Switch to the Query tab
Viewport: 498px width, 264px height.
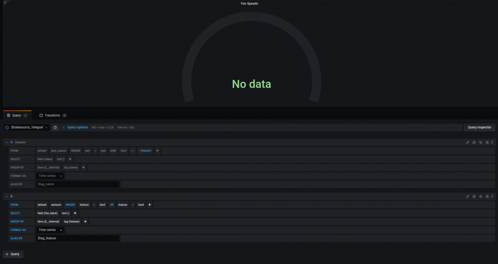click(17, 116)
